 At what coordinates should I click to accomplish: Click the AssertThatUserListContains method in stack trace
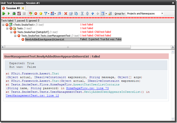(96, 85)
